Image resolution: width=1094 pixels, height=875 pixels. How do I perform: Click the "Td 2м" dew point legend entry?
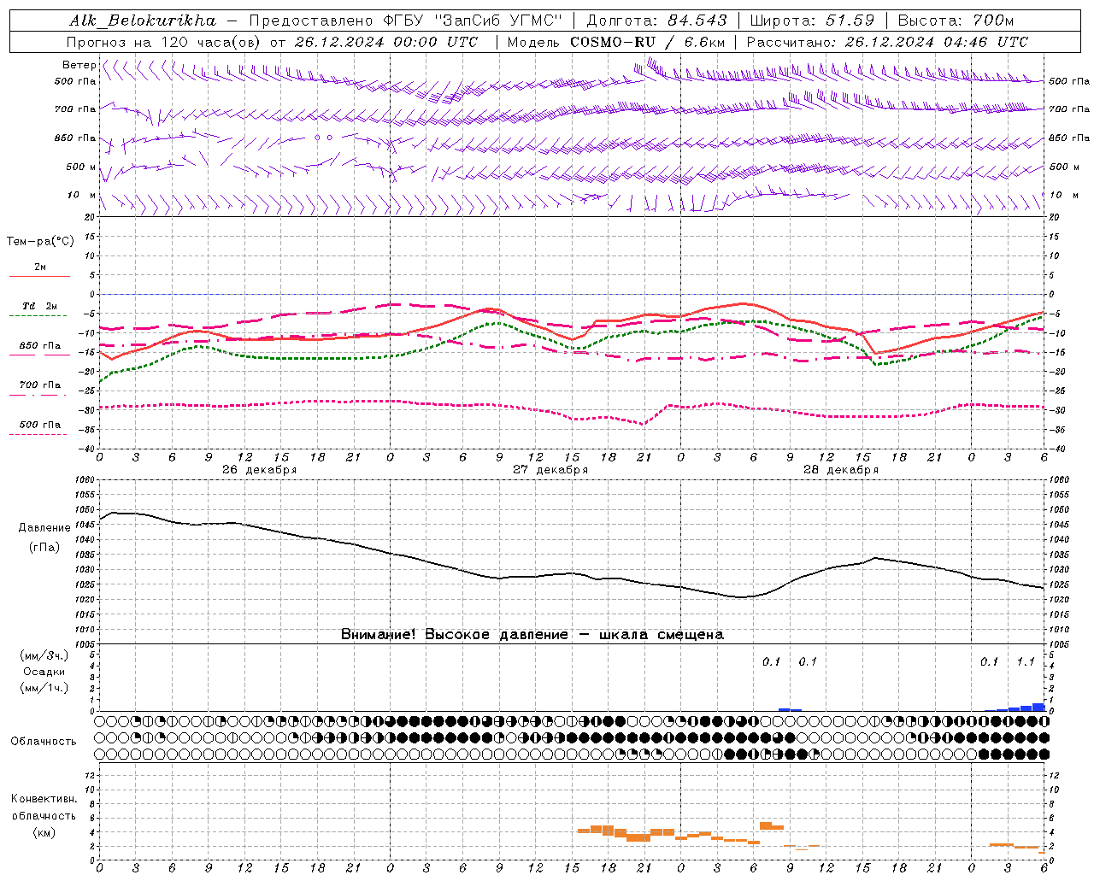pos(39,306)
